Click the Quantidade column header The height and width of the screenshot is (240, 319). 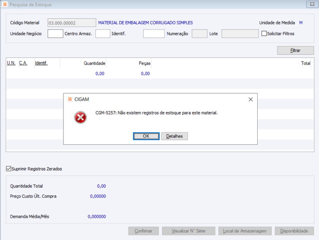point(95,63)
